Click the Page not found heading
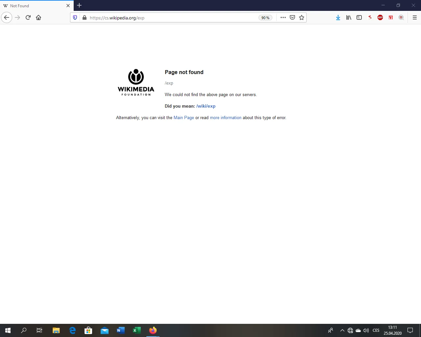This screenshot has width=421, height=337. [184, 72]
